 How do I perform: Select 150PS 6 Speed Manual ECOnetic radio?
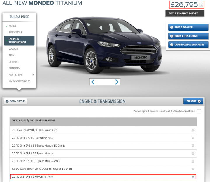193,146
